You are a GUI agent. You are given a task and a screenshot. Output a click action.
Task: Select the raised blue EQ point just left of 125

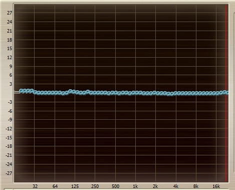pos(70,91)
